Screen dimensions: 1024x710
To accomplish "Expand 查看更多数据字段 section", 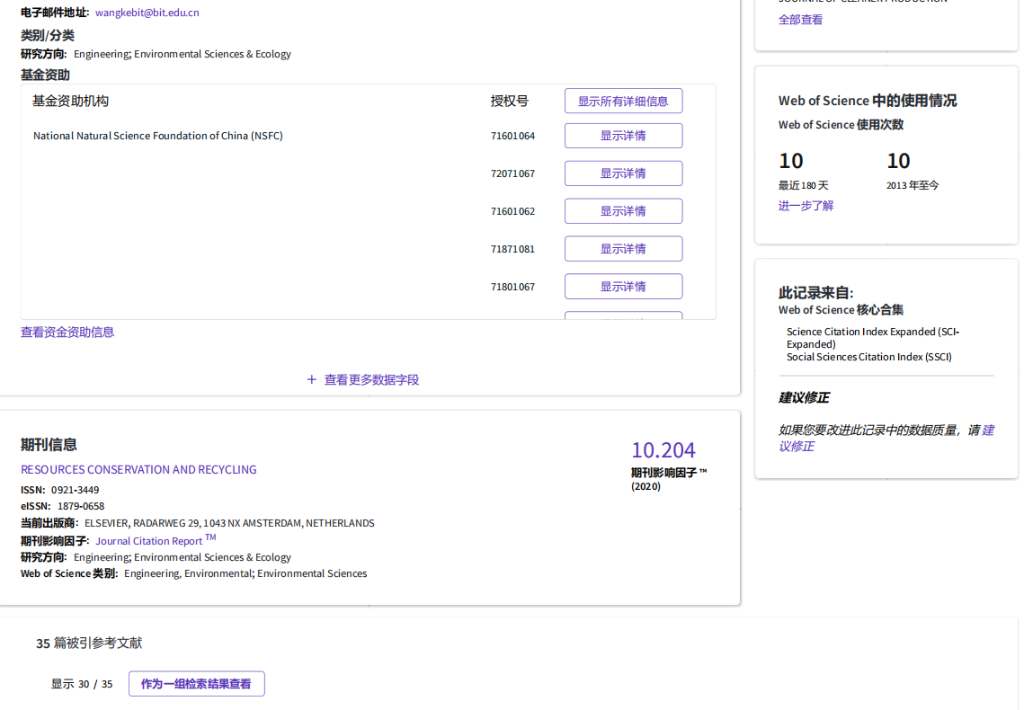I will [371, 380].
